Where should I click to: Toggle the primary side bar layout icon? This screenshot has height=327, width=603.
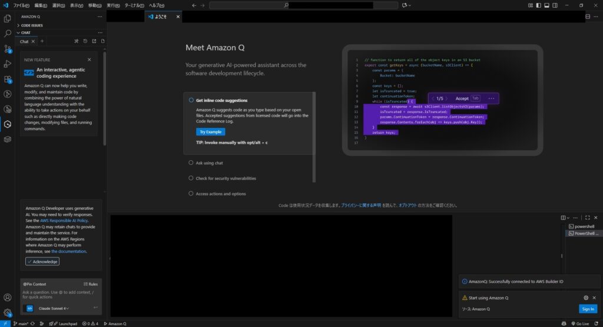coord(538,5)
